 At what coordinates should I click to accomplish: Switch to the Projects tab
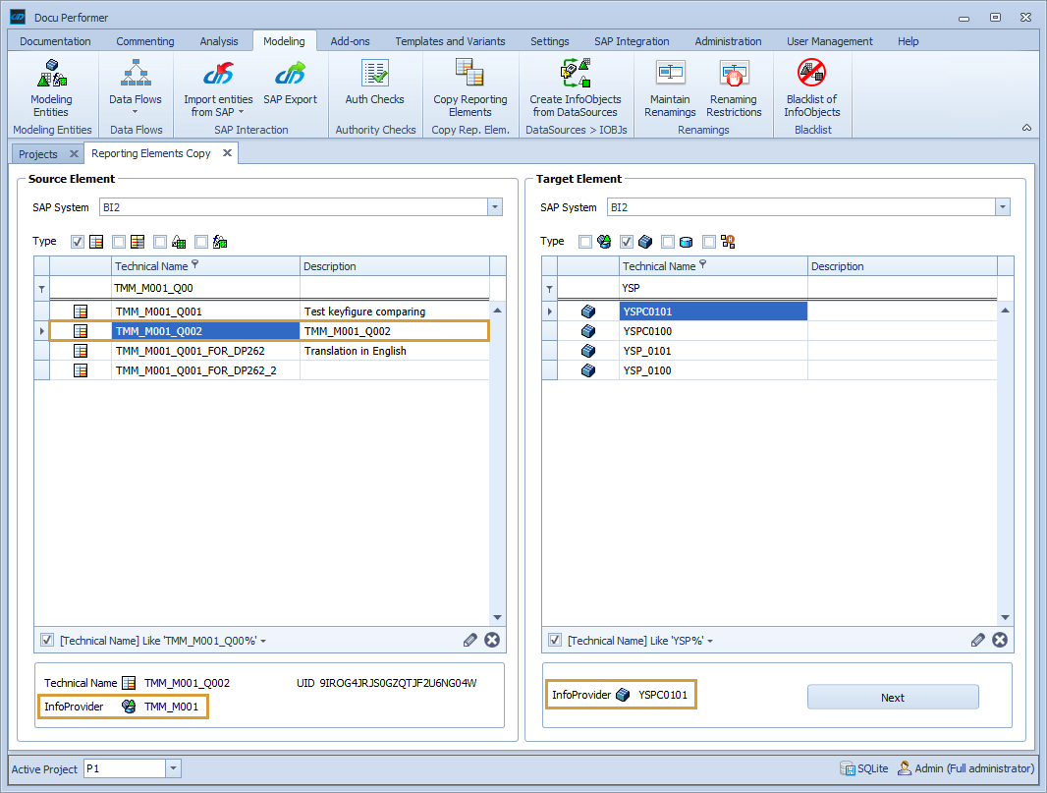39,153
